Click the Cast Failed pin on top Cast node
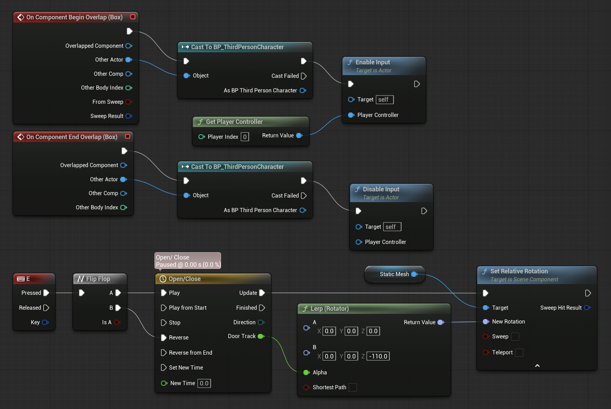Screen dimensions: 611x409 (x=304, y=76)
